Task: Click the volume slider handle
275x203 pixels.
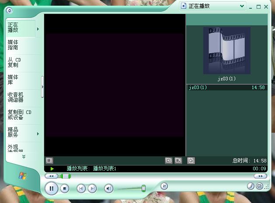Action: 143,188
